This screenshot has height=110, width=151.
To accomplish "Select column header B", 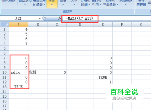I will tap(38, 24).
